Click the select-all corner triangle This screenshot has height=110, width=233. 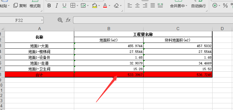point(2,29)
